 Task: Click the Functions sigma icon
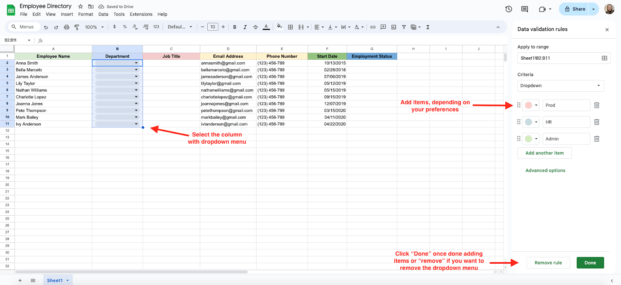428,27
